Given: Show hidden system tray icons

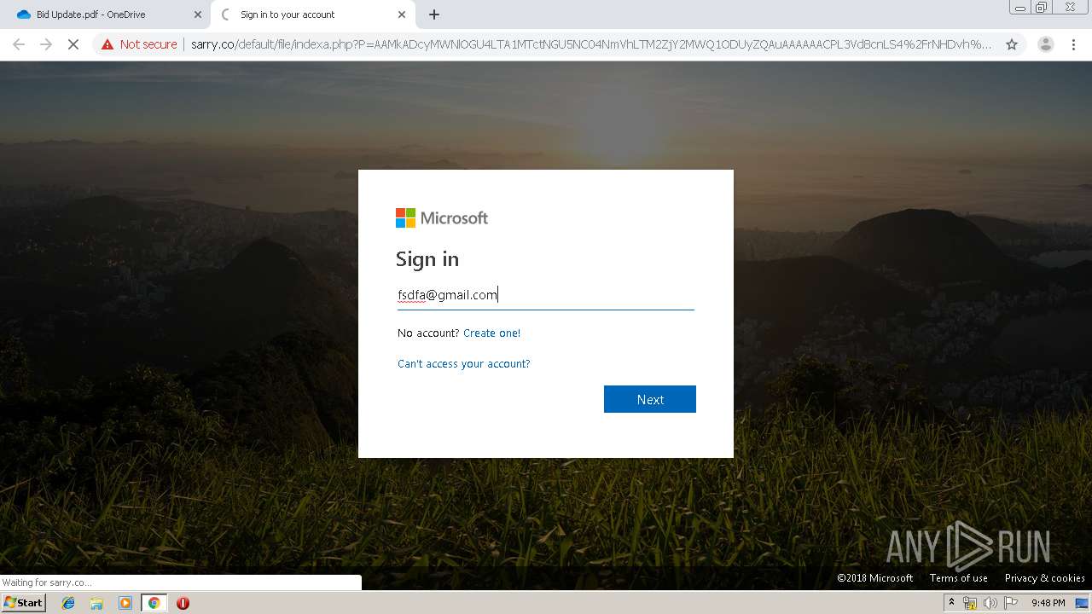Looking at the screenshot, I should (951, 603).
